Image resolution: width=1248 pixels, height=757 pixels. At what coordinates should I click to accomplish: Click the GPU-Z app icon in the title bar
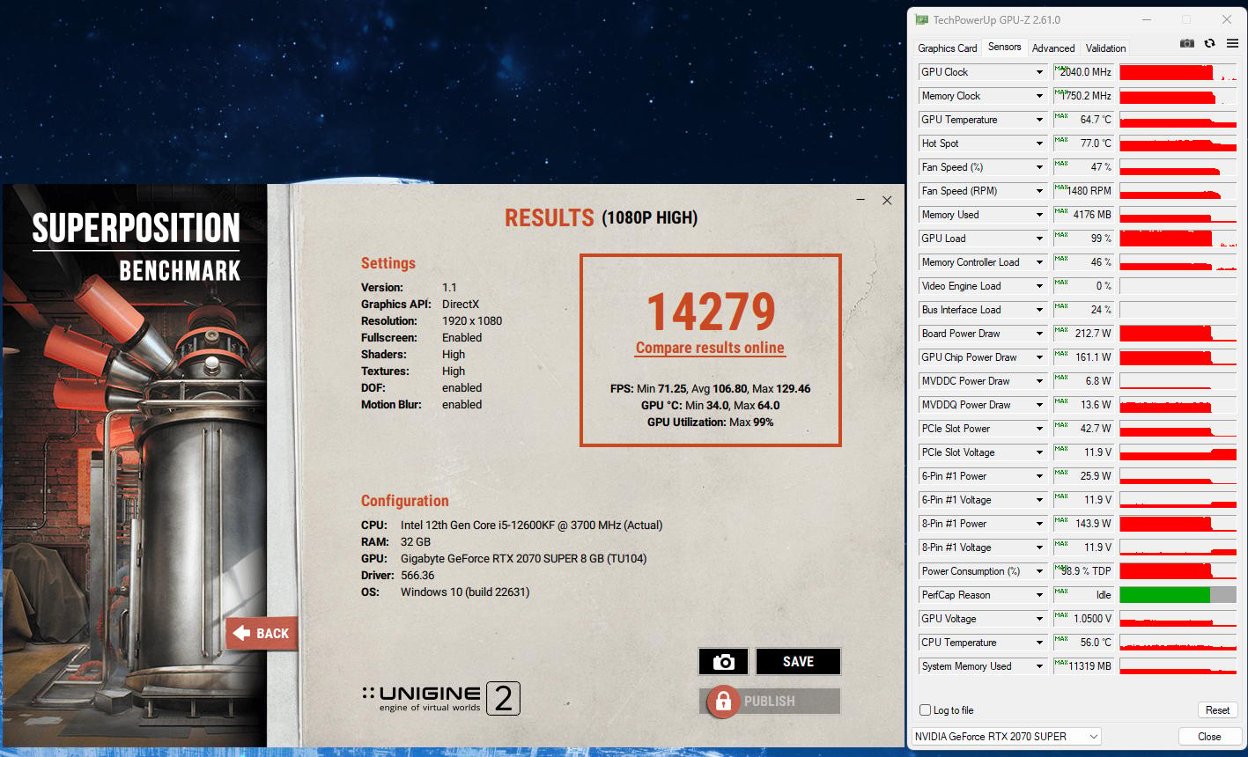[x=922, y=19]
